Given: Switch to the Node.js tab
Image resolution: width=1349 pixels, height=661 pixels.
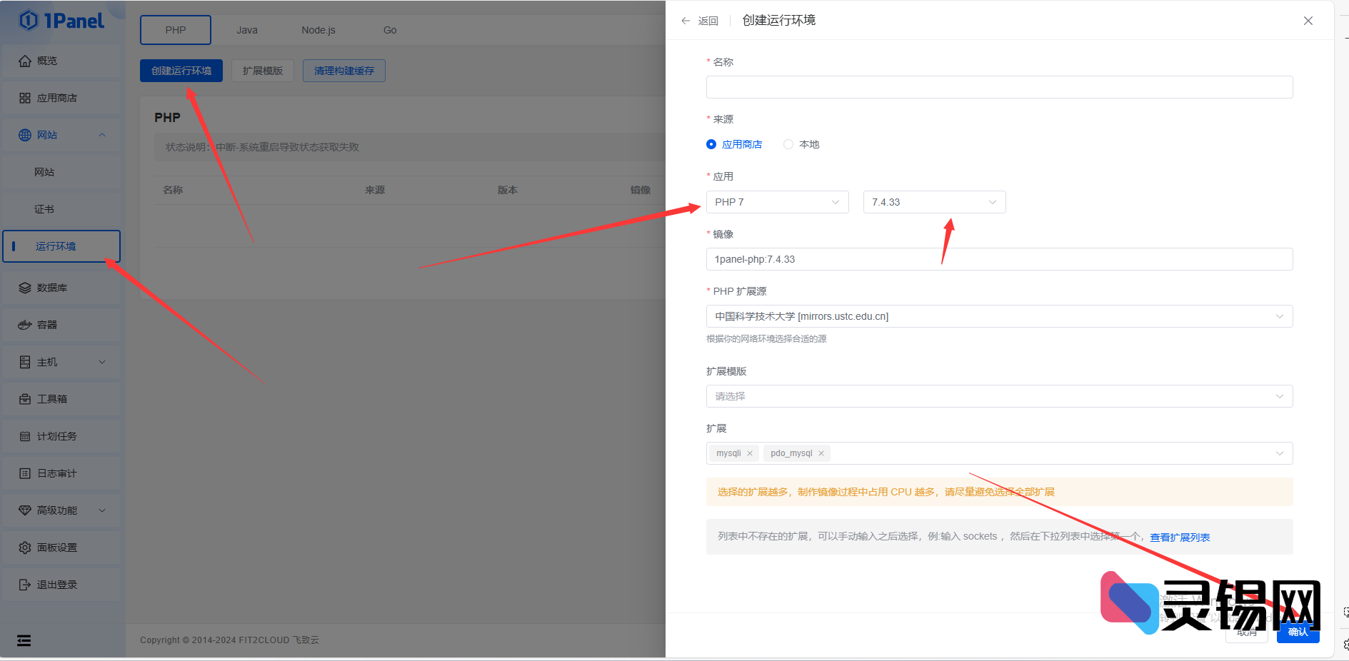Looking at the screenshot, I should [x=319, y=30].
